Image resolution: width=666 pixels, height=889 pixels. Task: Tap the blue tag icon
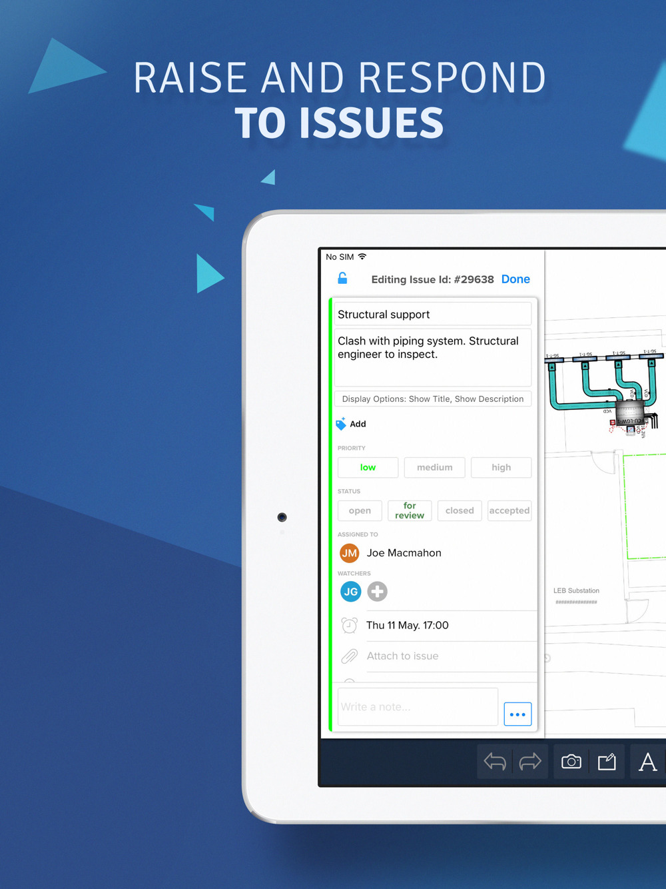coord(341,424)
